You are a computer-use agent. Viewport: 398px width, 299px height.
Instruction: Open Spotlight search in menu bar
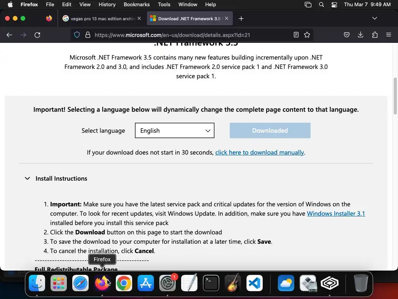coord(321,5)
